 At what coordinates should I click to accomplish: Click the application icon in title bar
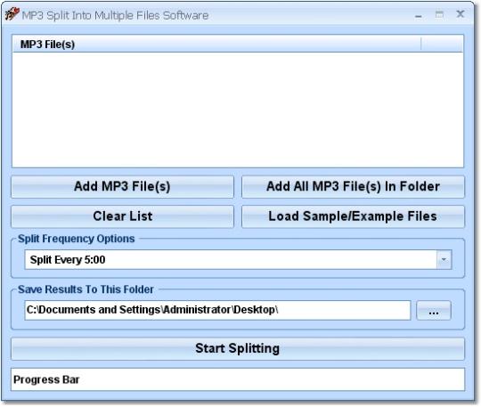pyautogui.click(x=12, y=14)
